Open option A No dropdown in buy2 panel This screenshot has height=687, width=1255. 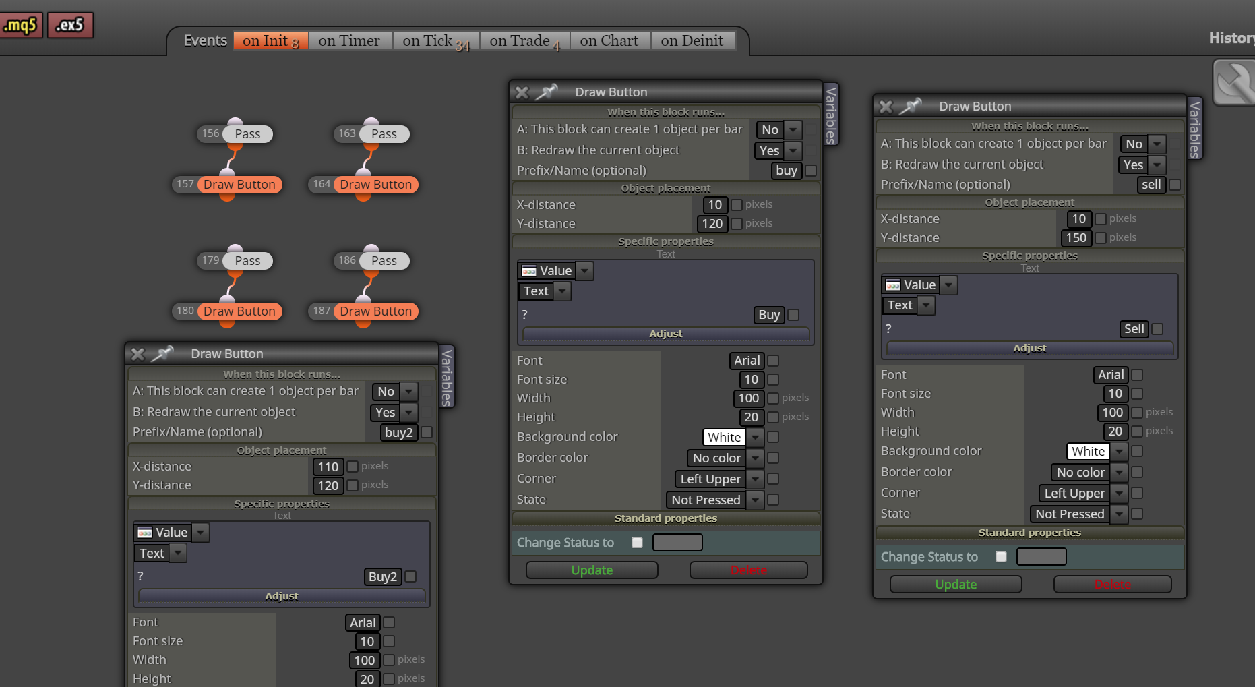coord(394,392)
